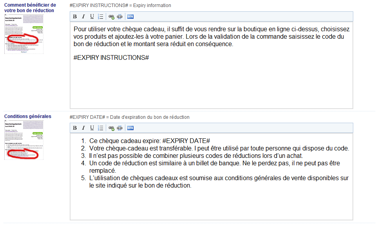Open Insert Link in Conditions générales editor
This screenshot has width=376, height=229.
(111, 128)
